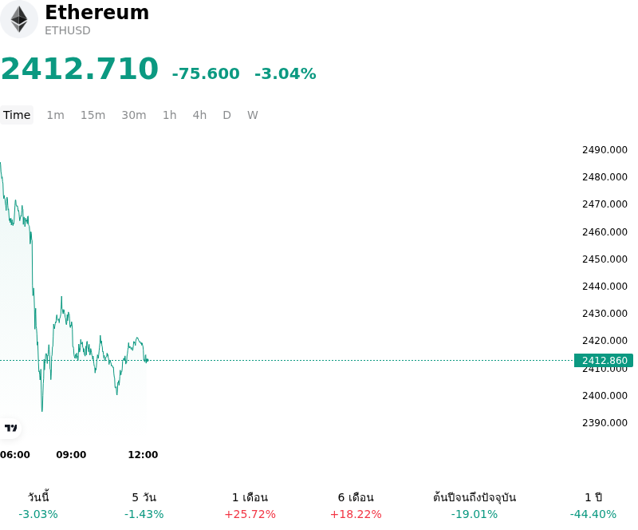Click the 12:00 time axis marker
The height and width of the screenshot is (530, 638).
point(143,455)
